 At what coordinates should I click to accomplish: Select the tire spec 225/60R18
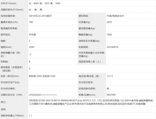112,47
